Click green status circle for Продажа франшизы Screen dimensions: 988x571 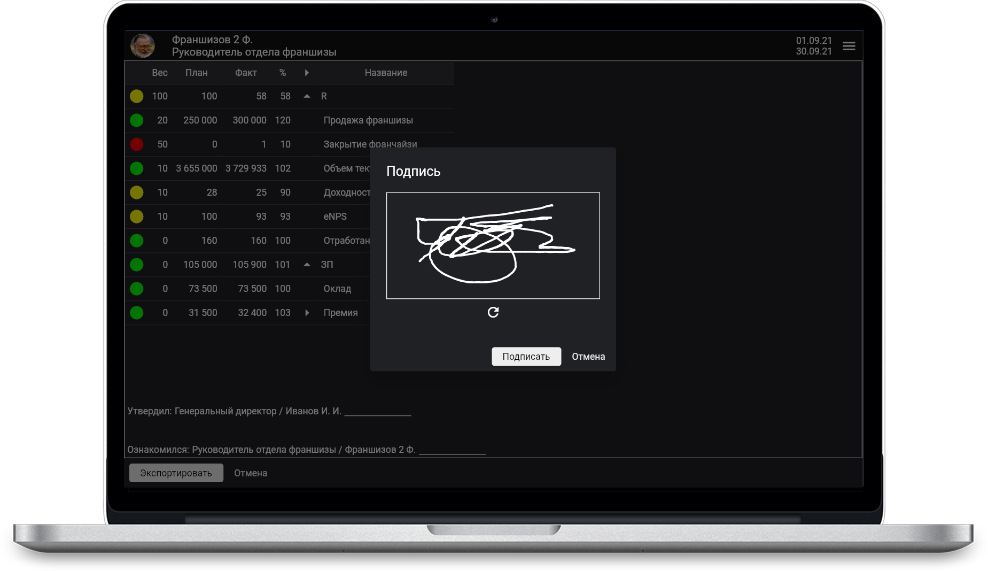coord(137,120)
